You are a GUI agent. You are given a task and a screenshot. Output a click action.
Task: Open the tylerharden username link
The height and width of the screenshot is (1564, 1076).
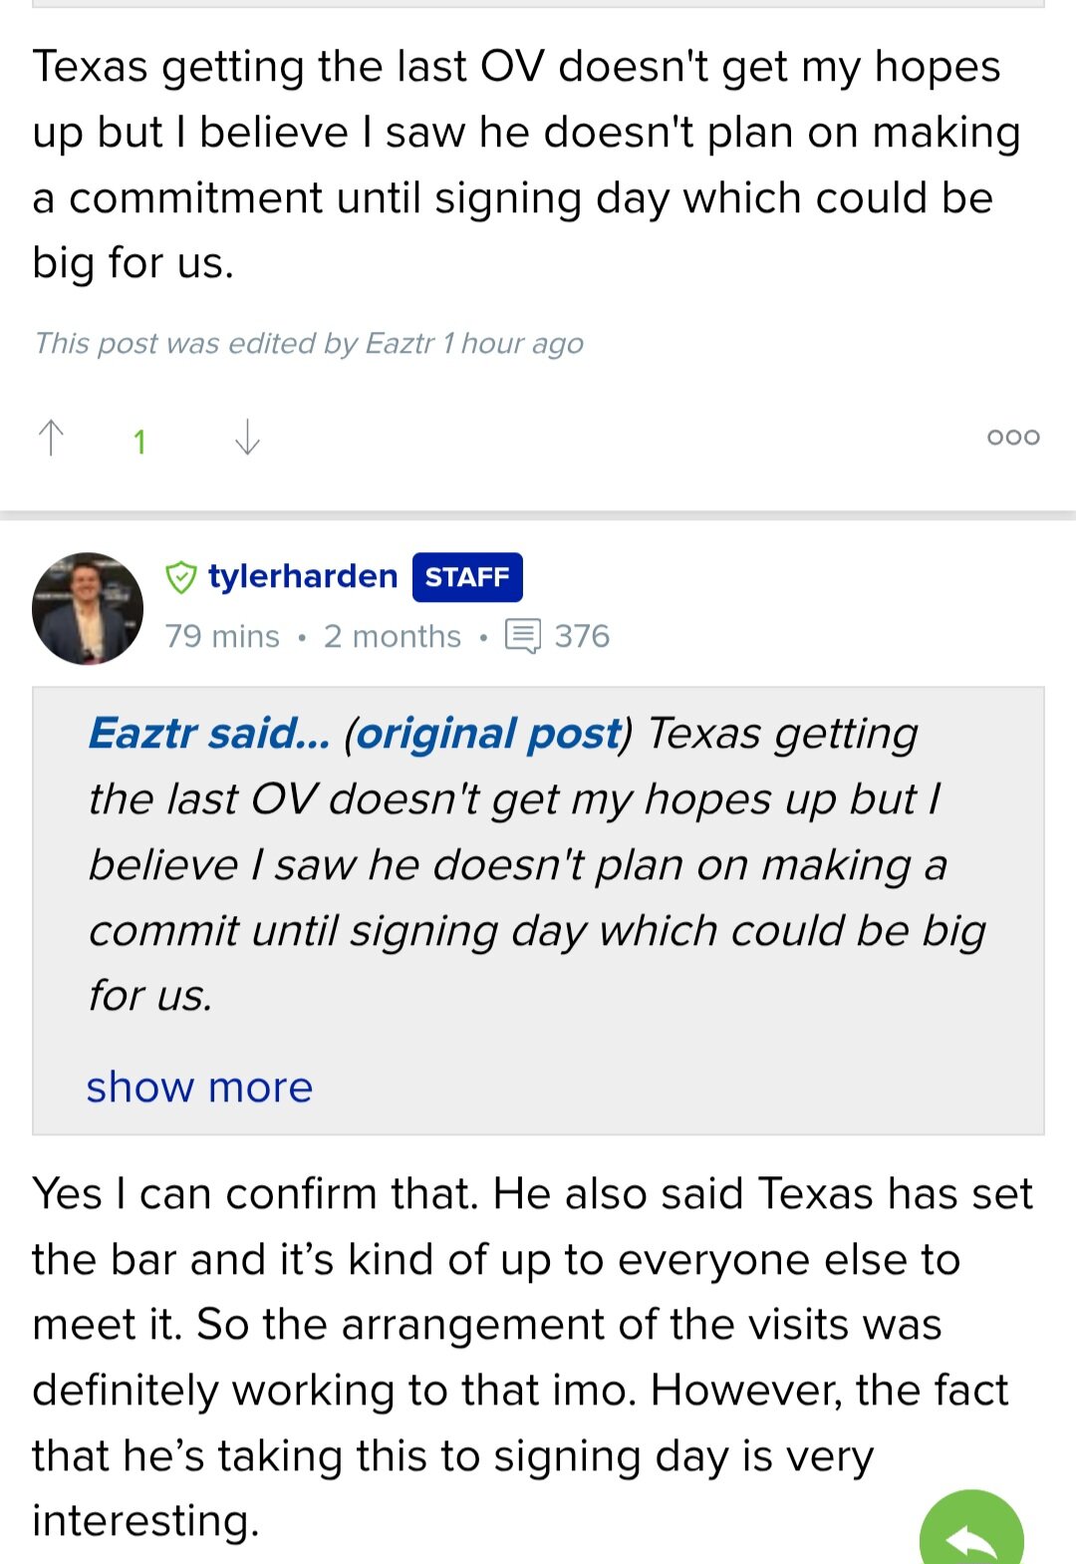click(x=303, y=576)
